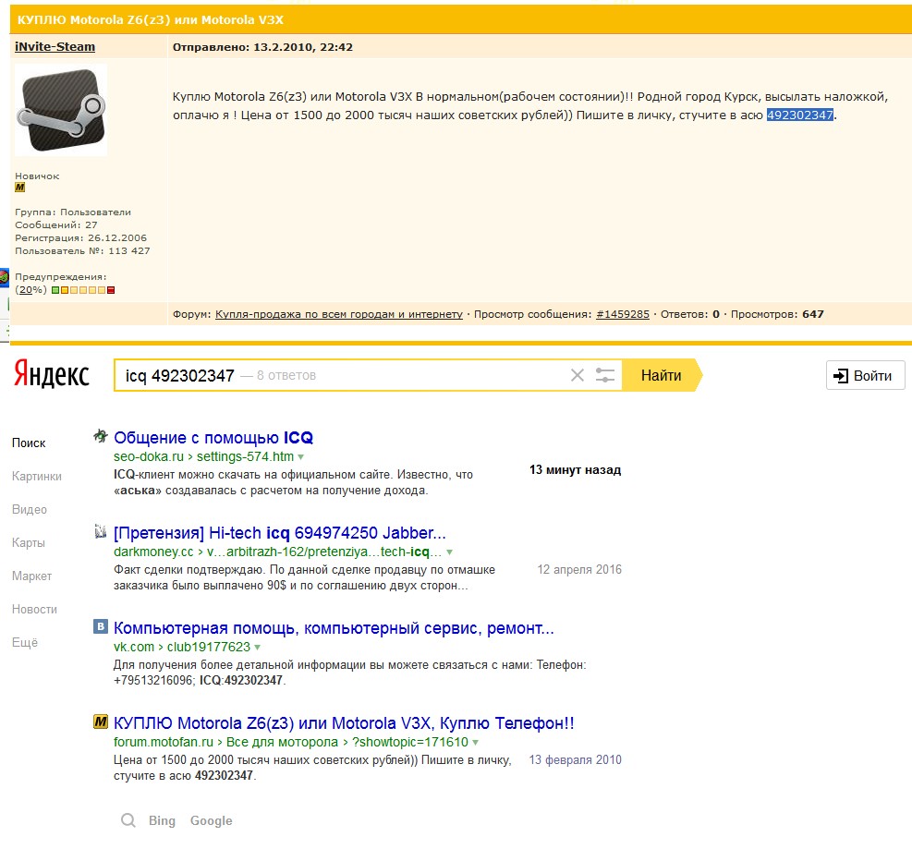Click the Войти login button
This screenshot has height=849, width=912.
pos(865,376)
